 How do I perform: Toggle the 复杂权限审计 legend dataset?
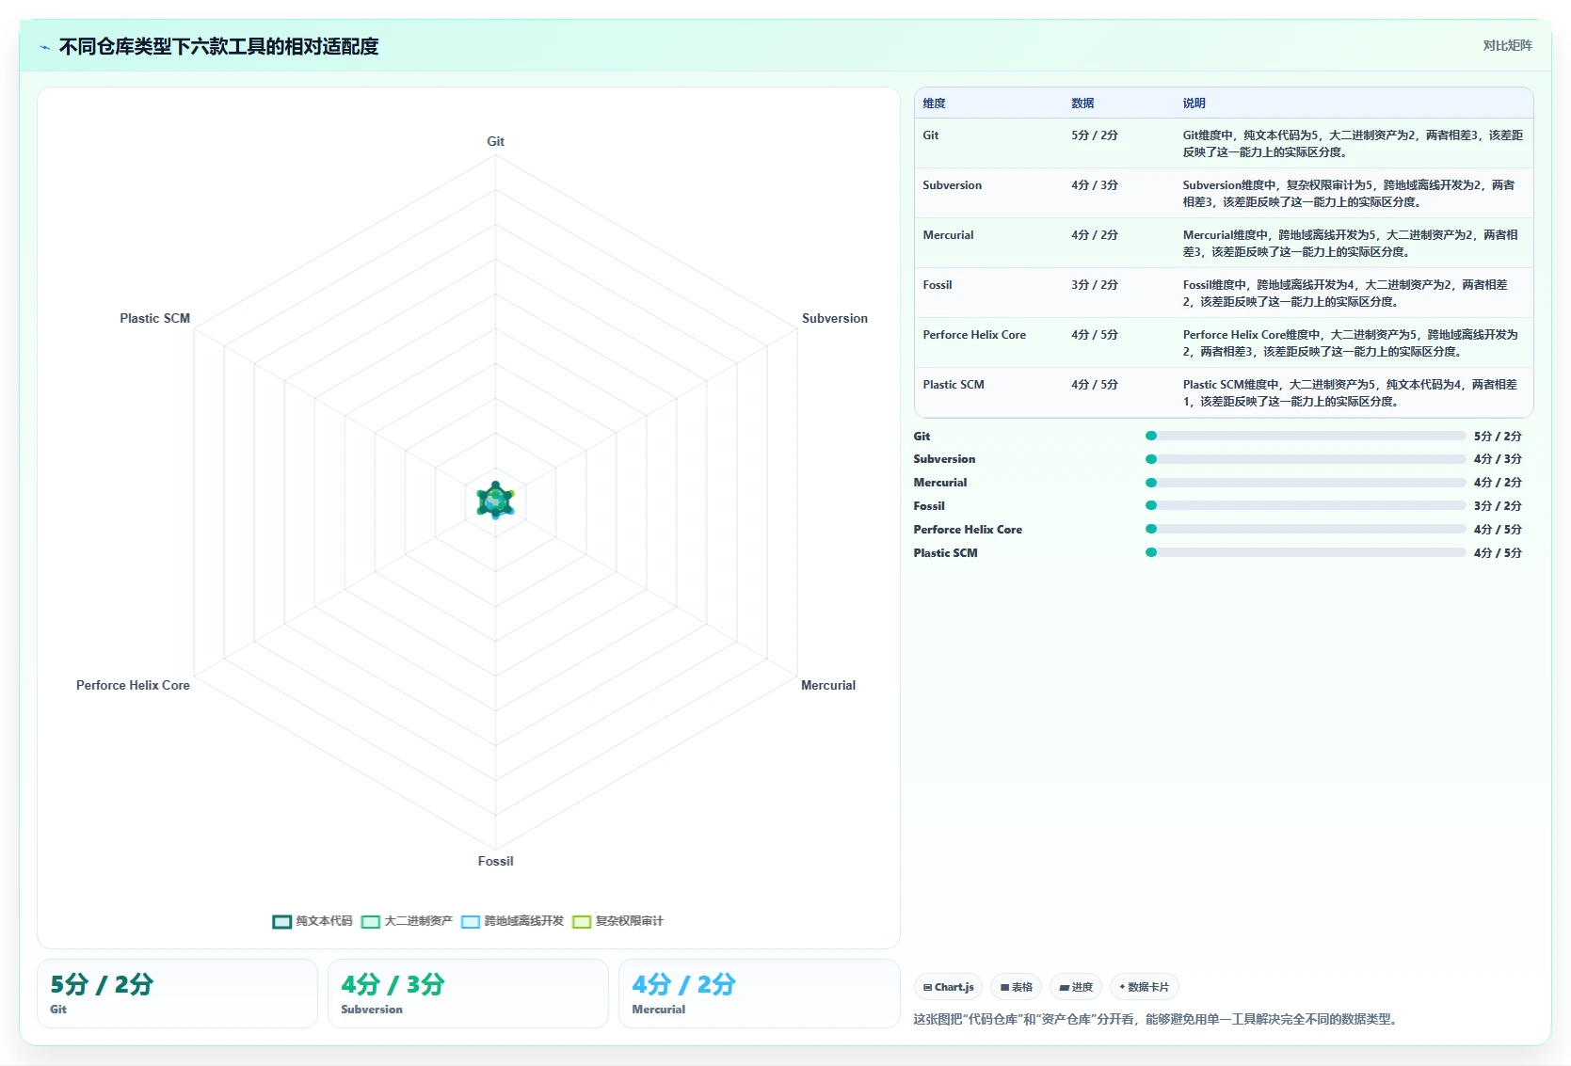[617, 921]
